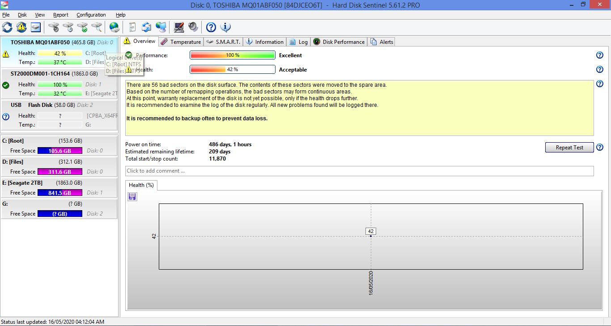Click the E: Seagate 2TB free space bar

(60, 193)
